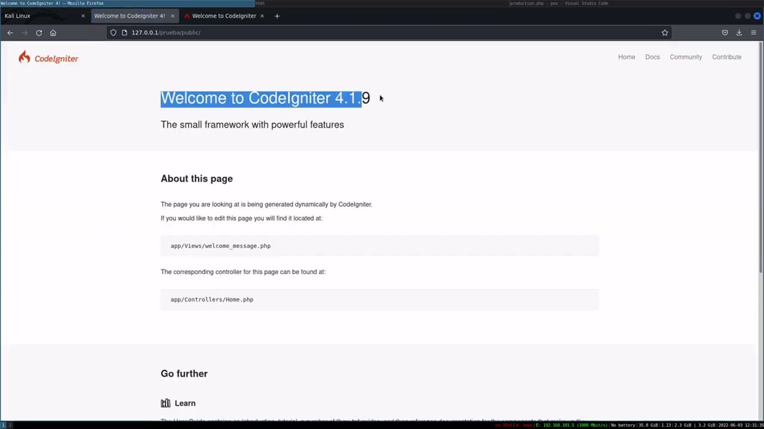Open the Community nav link
The image size is (764, 429).
point(686,57)
